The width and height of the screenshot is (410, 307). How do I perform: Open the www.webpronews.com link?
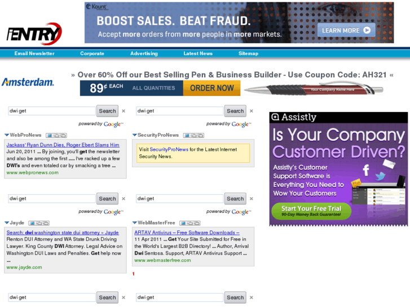(32, 173)
